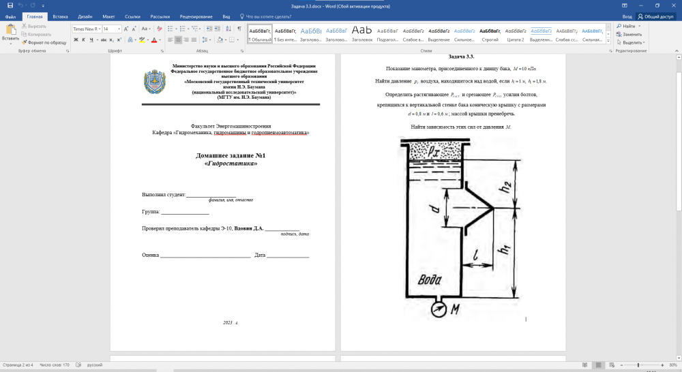Viewport: 682px width, 372px height.
Task: Apply red font color
Action: pos(154,40)
